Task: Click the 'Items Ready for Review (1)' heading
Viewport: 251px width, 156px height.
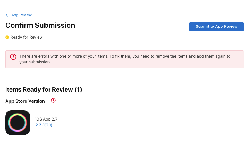Action: [44, 89]
